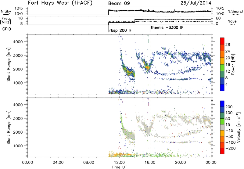244x169 pixels.
Task: Click the "-15" label on Velocity colorbar
Action: (x=229, y=130)
